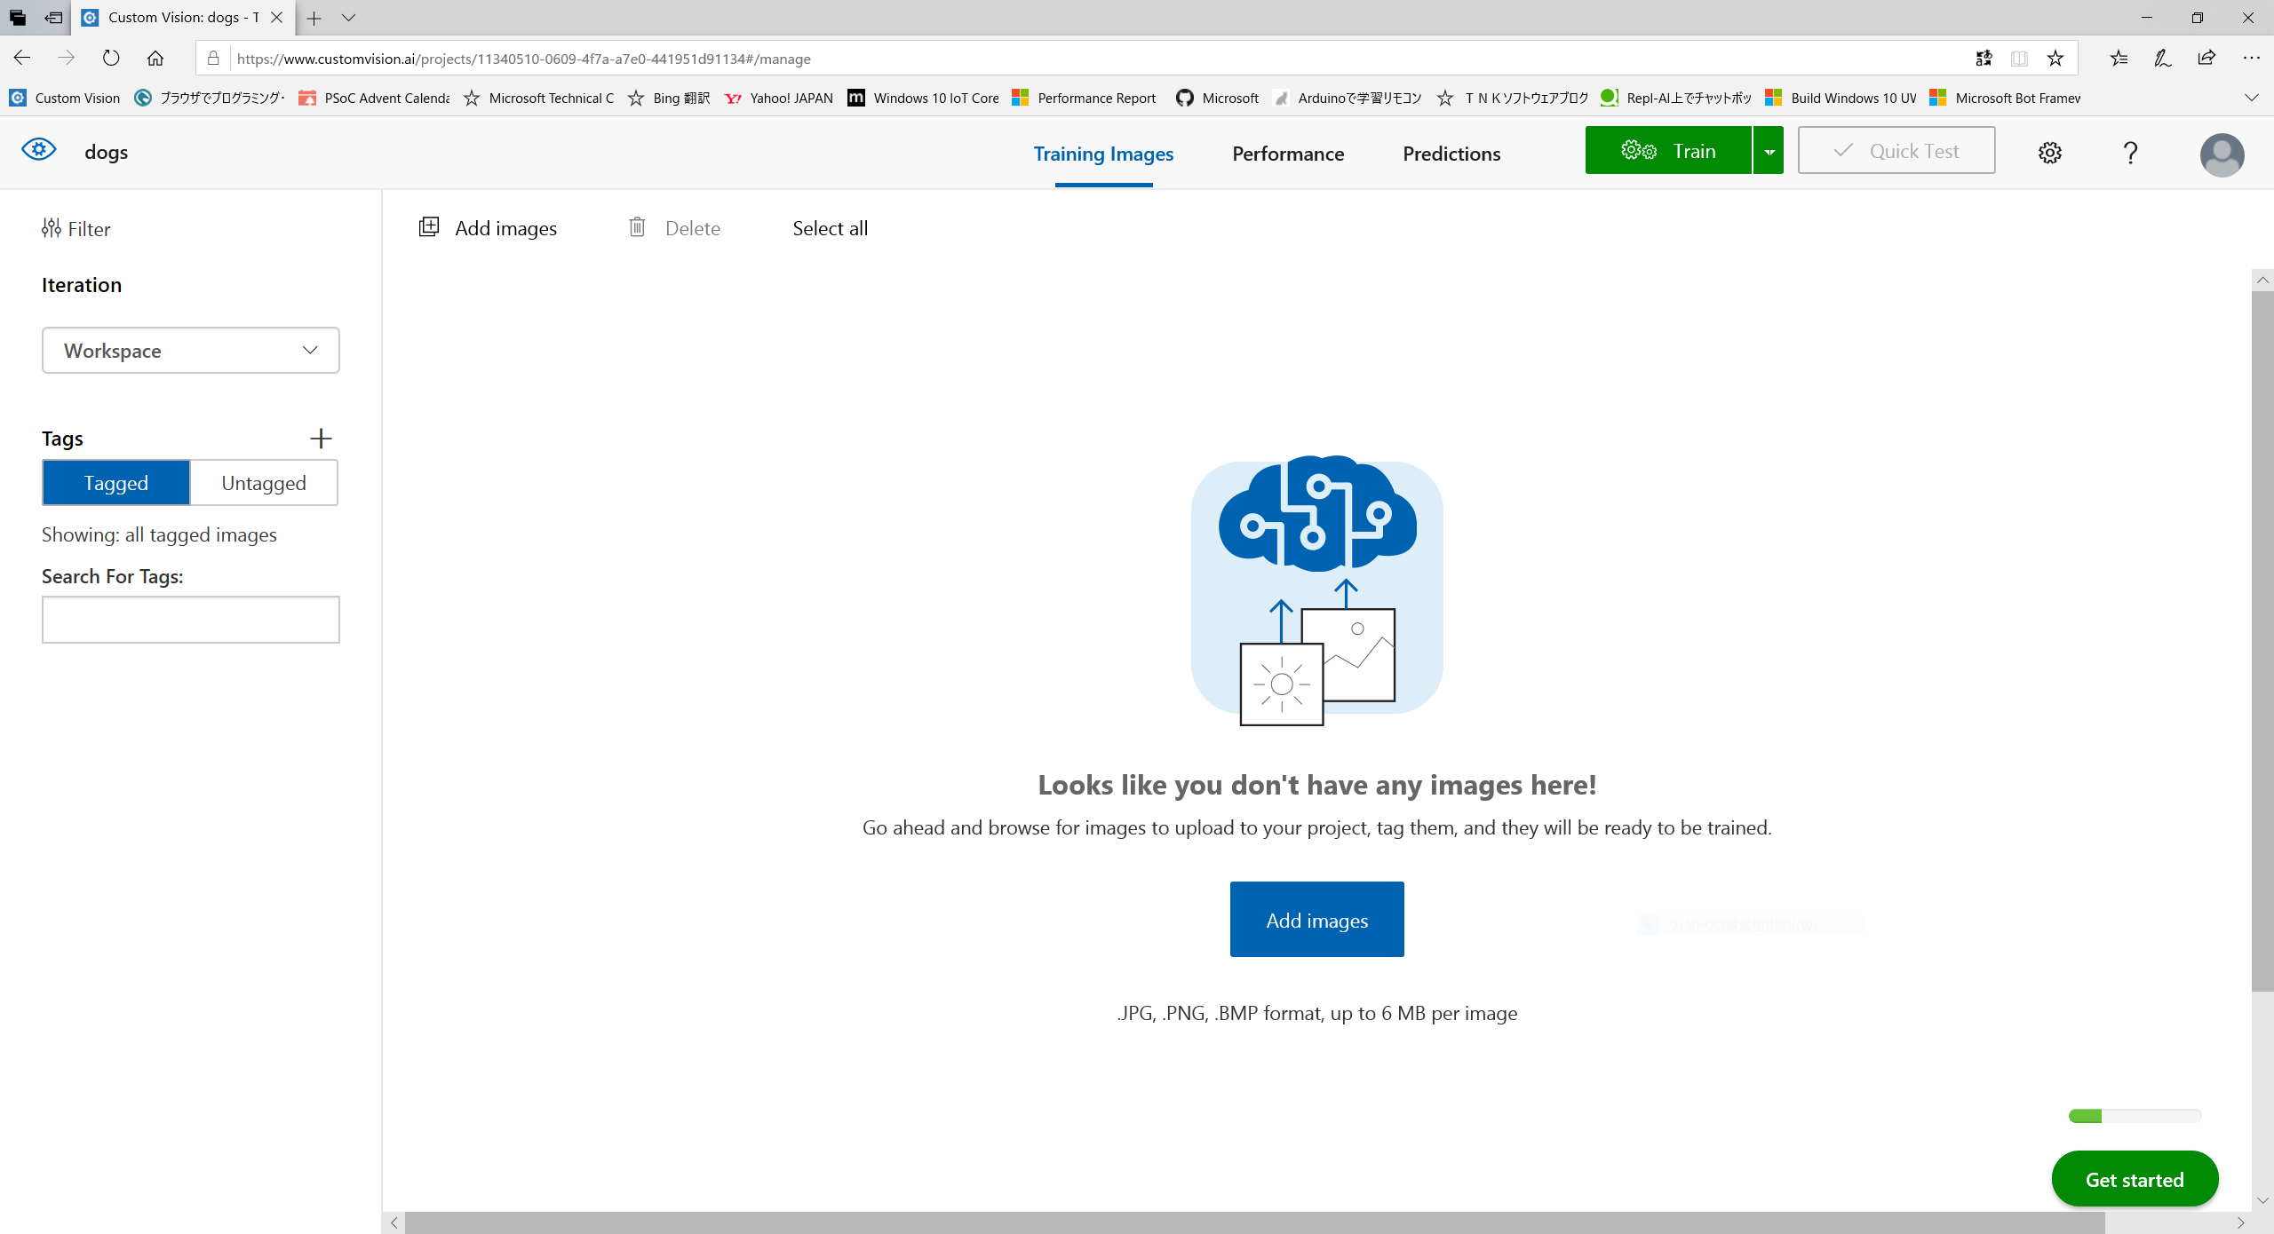Switch to Tagged images view
Viewport: 2274px width, 1234px height.
click(x=115, y=483)
